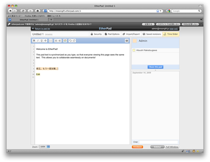
Task: Click the Share this pad button
Action: [155, 67]
